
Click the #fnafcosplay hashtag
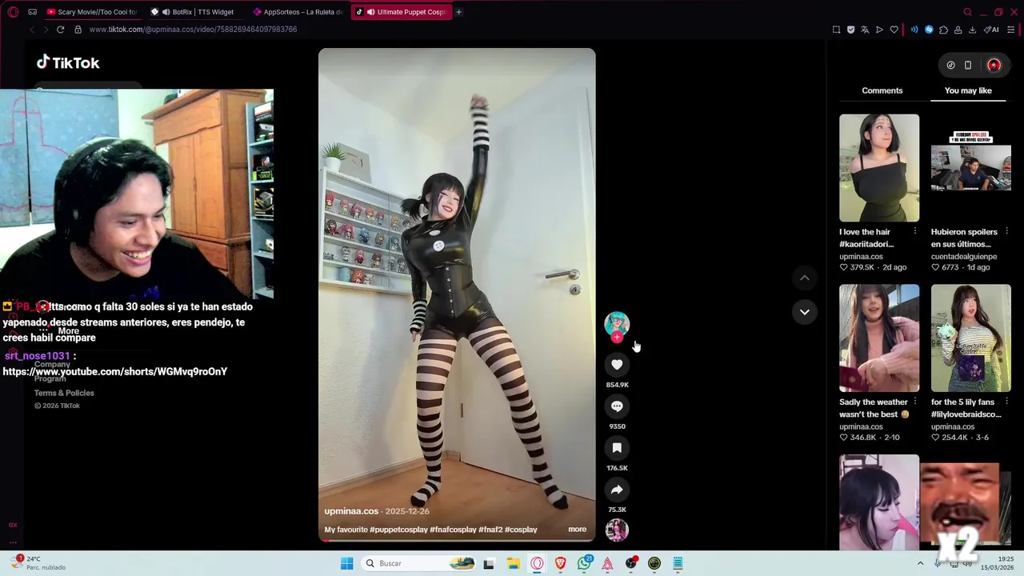coord(453,530)
